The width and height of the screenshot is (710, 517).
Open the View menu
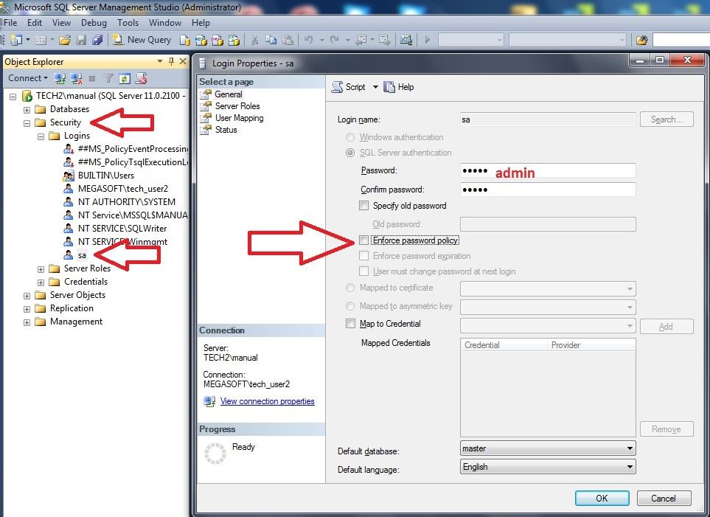coord(61,23)
